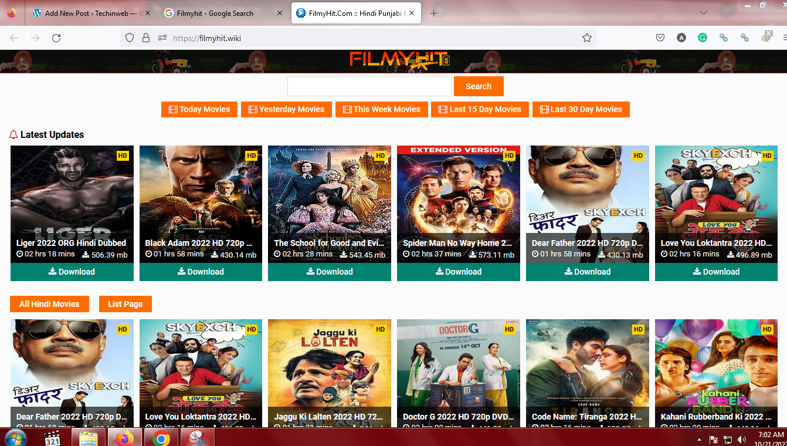Adjust volume via the speaker tray icon

(x=741, y=440)
